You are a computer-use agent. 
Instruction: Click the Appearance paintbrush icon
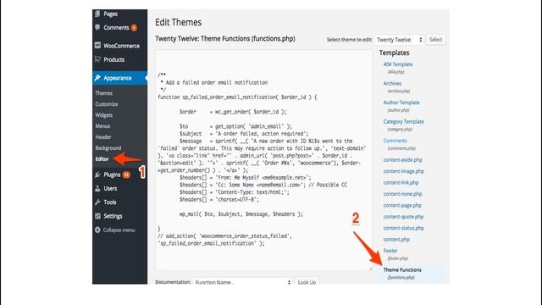click(97, 78)
